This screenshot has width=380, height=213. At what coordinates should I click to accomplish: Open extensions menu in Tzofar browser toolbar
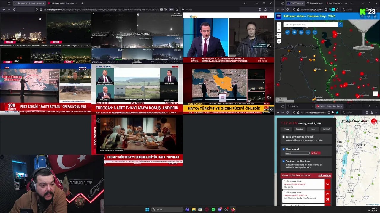pyautogui.click(x=372, y=112)
